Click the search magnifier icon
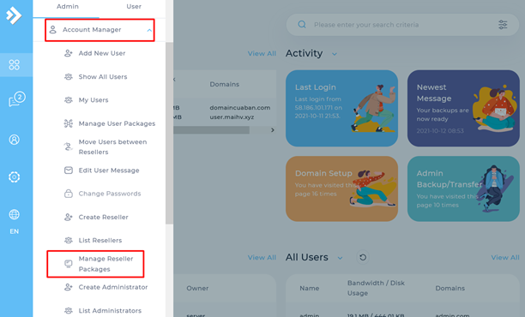 (x=302, y=24)
